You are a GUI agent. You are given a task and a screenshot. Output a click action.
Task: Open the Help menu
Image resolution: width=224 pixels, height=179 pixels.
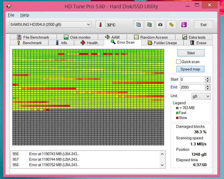(25, 15)
